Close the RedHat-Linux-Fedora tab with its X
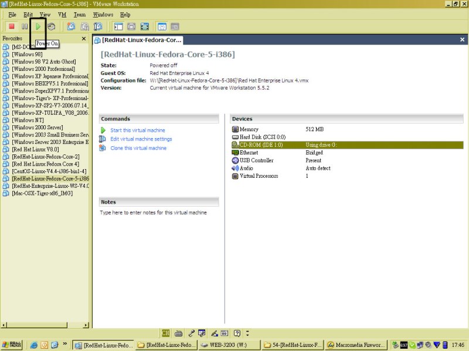469x351 pixels. [x=462, y=39]
